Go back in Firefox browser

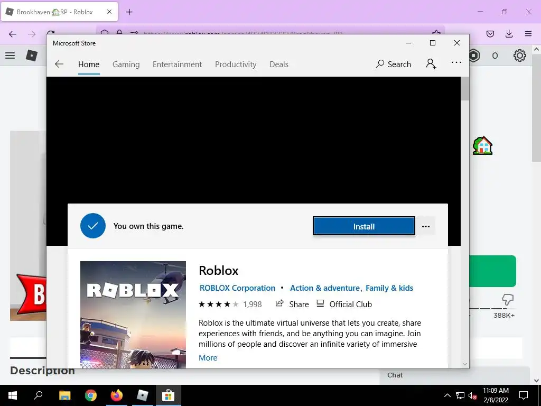pos(13,34)
